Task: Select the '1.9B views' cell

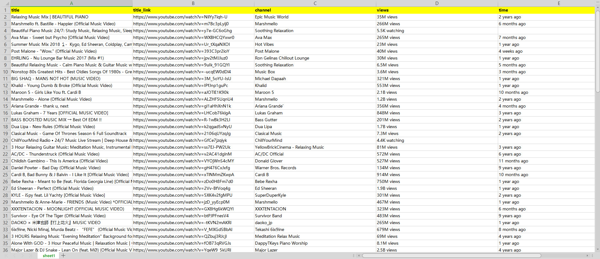Action: (x=437, y=188)
